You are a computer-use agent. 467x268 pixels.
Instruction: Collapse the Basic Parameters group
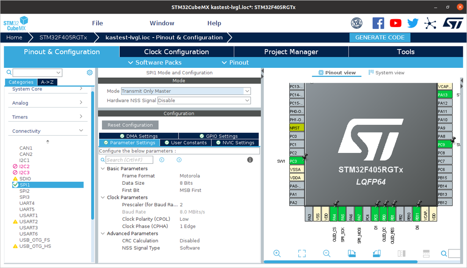click(103, 168)
